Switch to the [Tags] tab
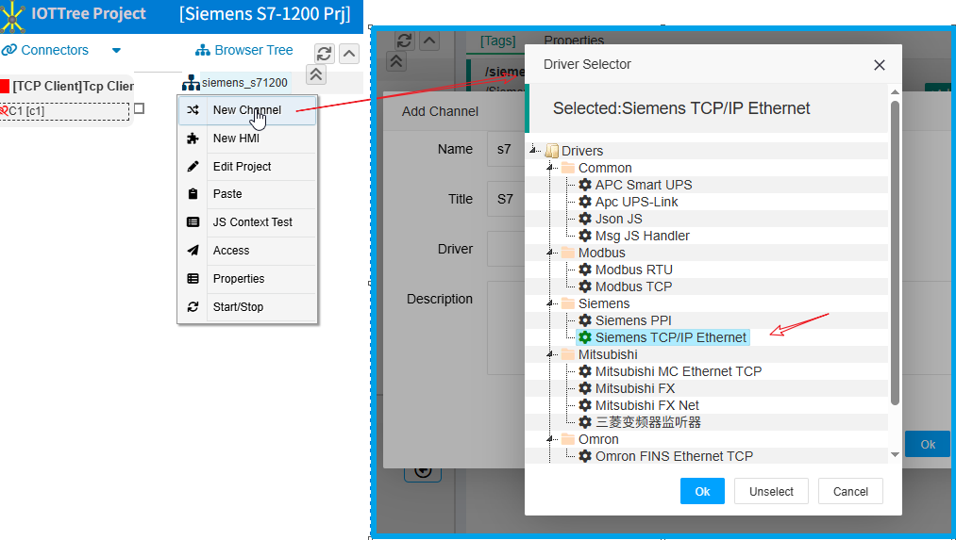The width and height of the screenshot is (956, 540). point(497,41)
